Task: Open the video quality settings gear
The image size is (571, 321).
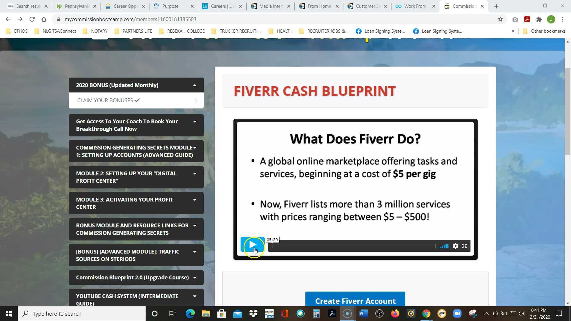Action: 456,246
